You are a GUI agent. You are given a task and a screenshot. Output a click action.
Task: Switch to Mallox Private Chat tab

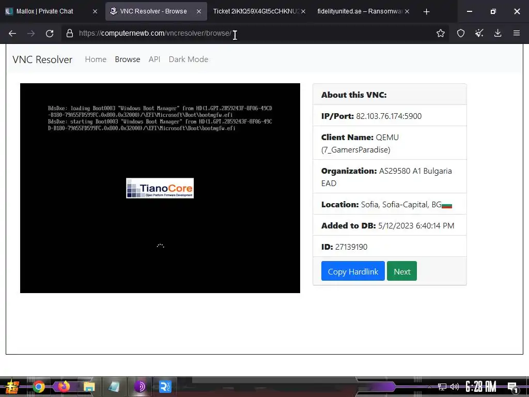[x=51, y=11]
